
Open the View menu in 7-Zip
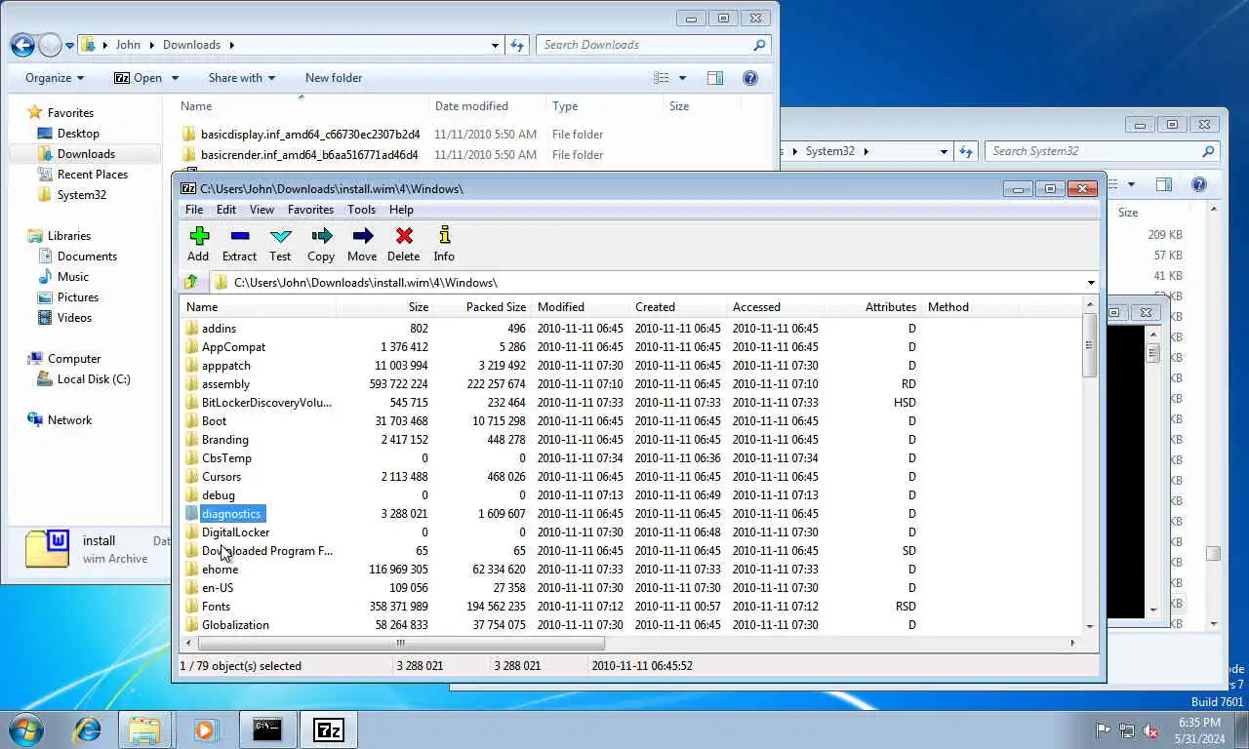(262, 210)
